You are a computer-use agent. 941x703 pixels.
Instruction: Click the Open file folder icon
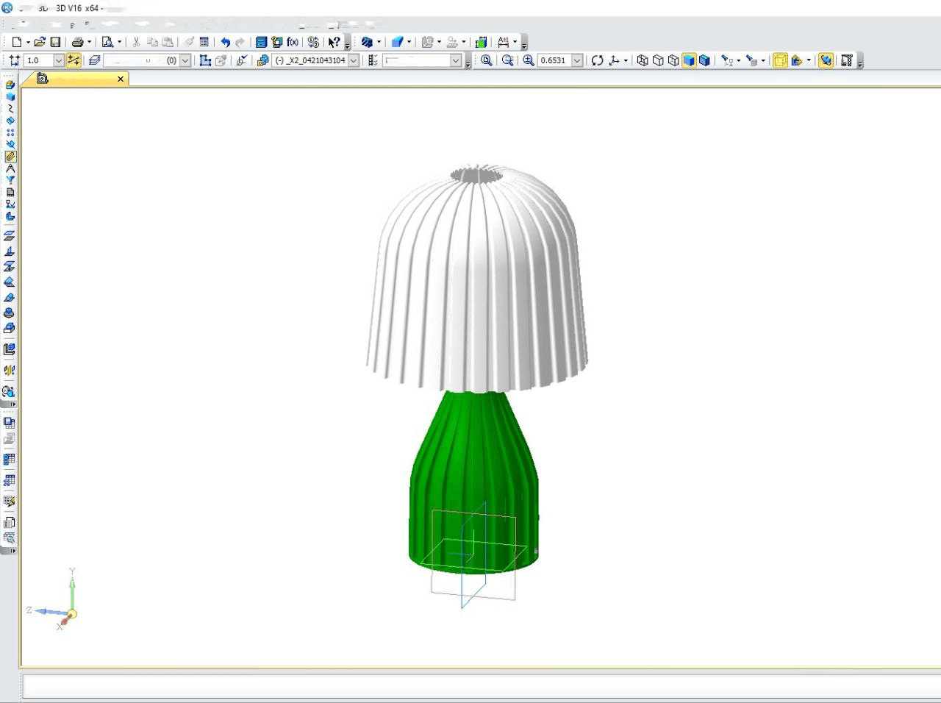coord(40,43)
